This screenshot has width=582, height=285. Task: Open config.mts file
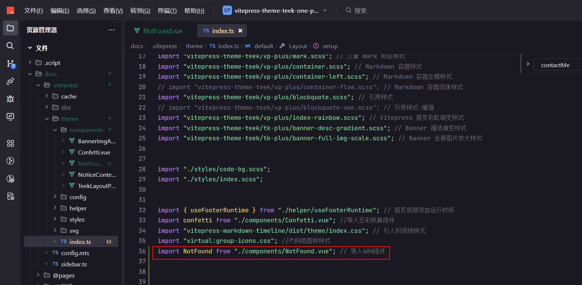[x=75, y=253]
